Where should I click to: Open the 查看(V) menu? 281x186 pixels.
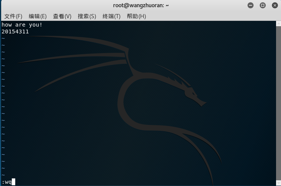[x=62, y=16]
